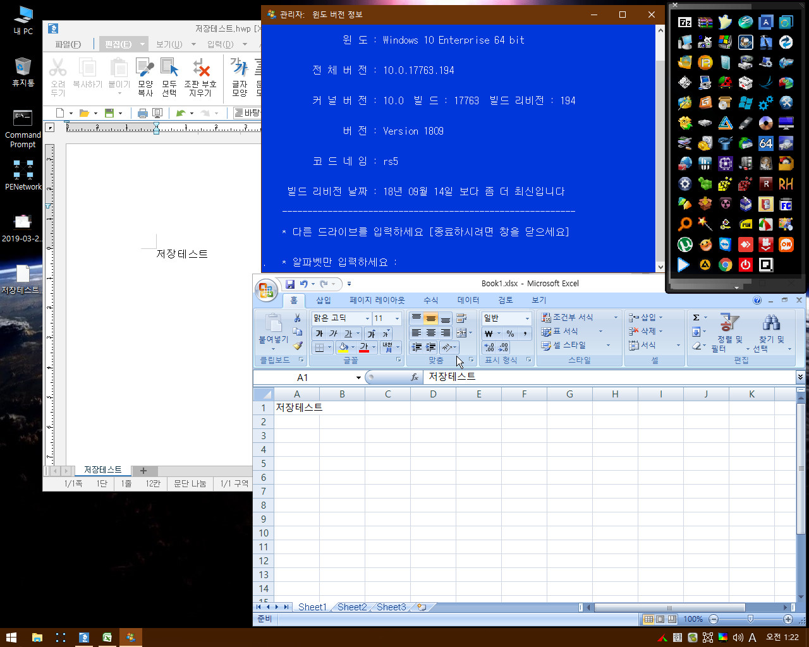The height and width of the screenshot is (647, 809).
Task: Click the 정렬 및 필터 button in Excel
Action: [730, 334]
